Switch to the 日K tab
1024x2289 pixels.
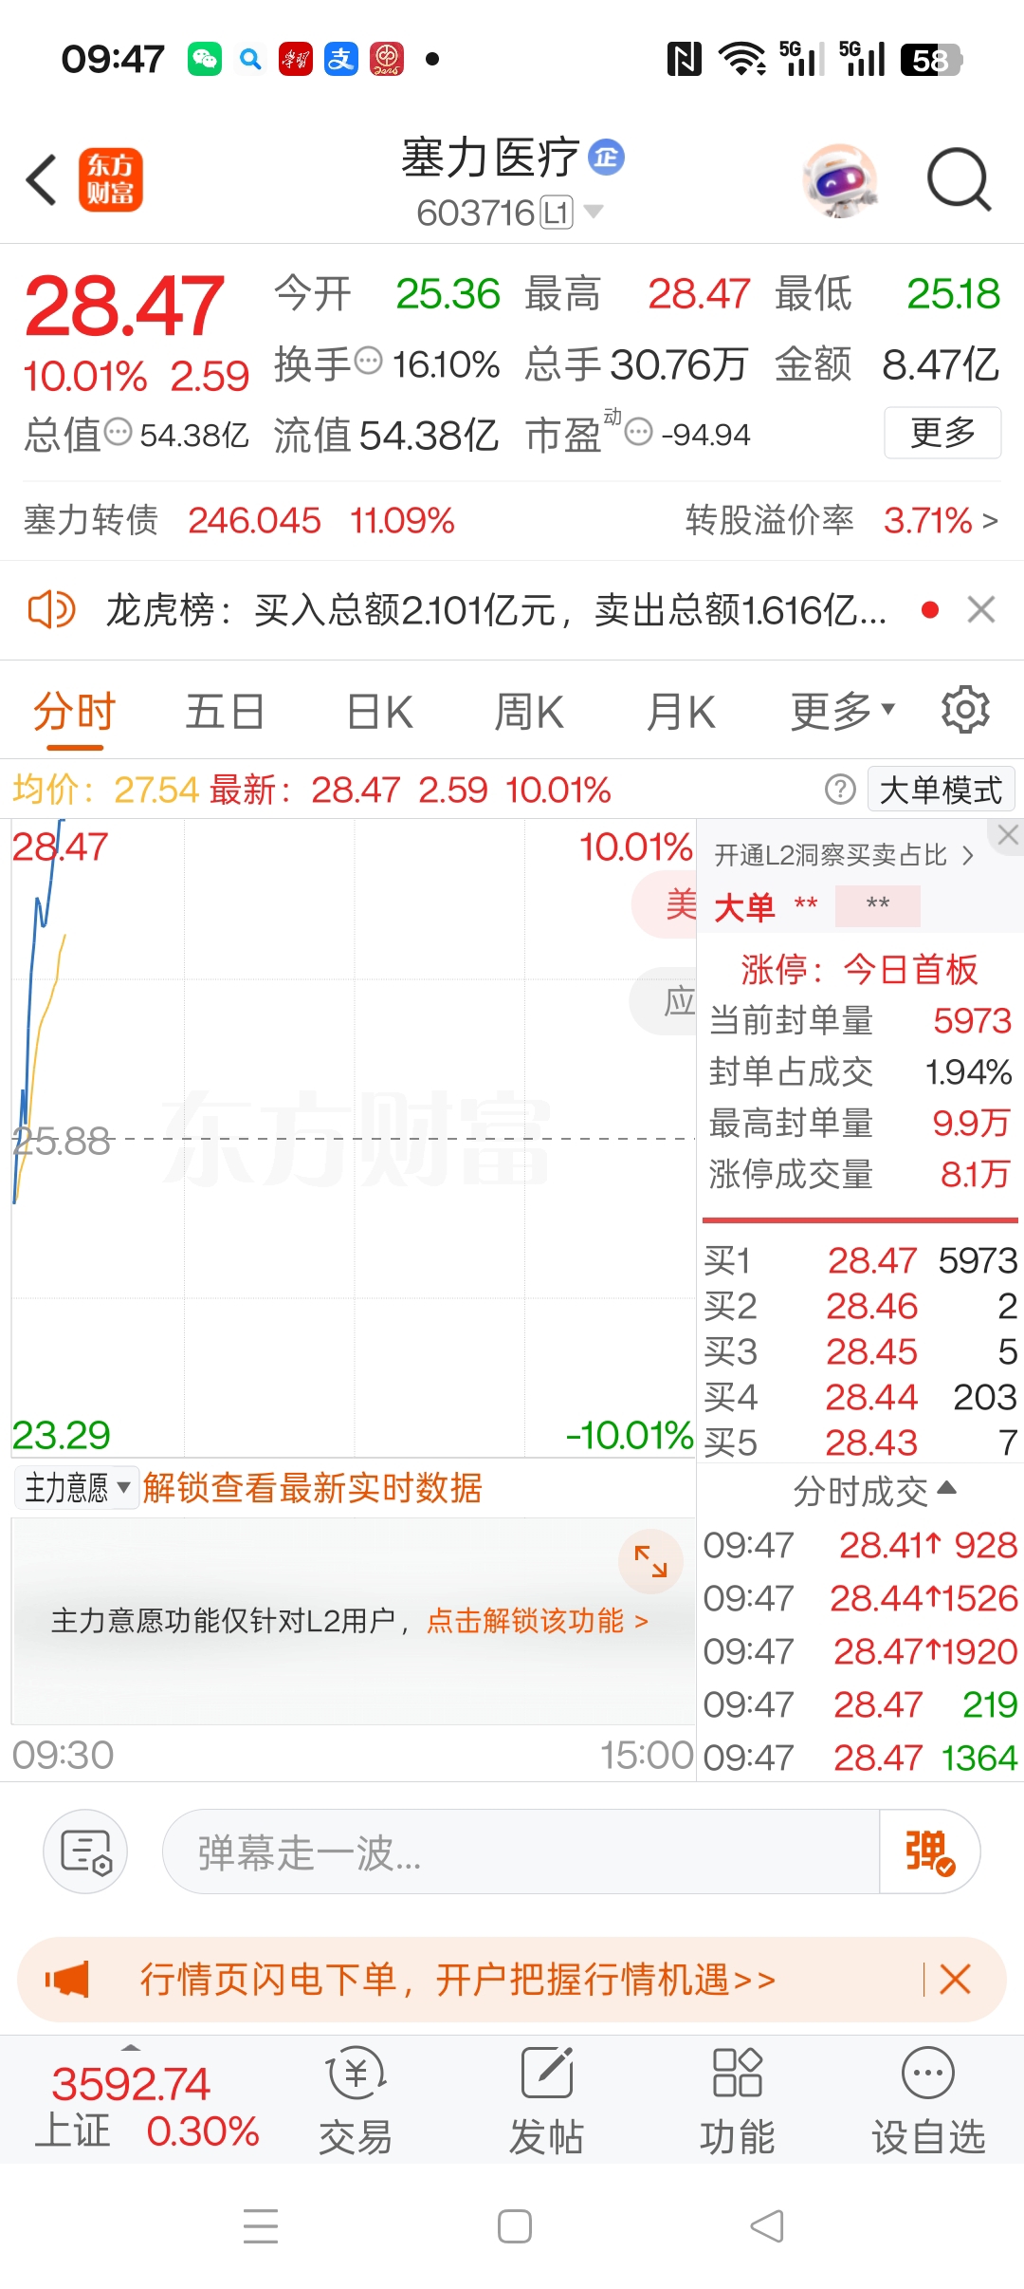(x=379, y=712)
